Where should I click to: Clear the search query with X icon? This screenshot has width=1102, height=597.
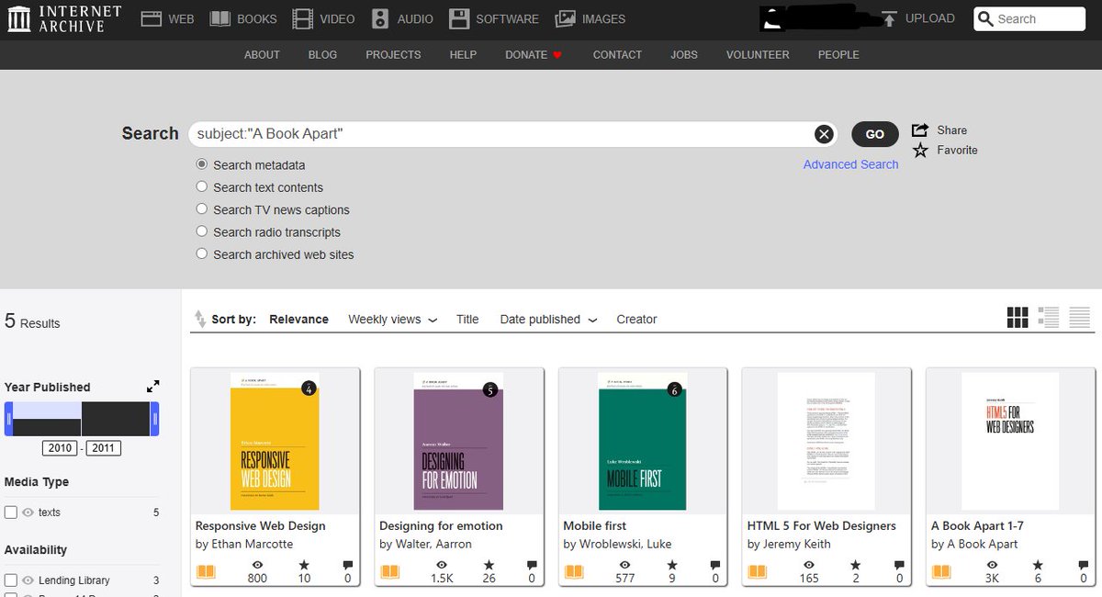(x=824, y=134)
